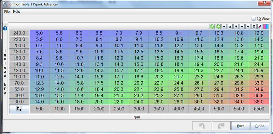
Task: Select the spark cell showing 29.3
Action: pyautogui.click(x=259, y=77)
